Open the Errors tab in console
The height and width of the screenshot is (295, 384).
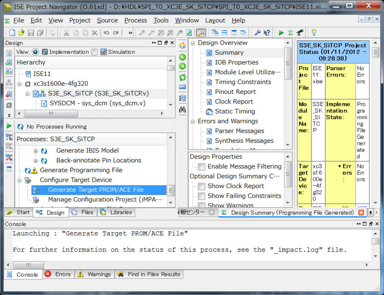(59, 274)
